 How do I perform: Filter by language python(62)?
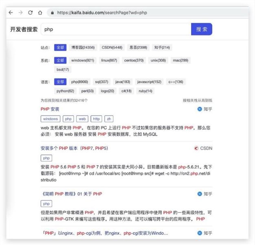[65, 91]
